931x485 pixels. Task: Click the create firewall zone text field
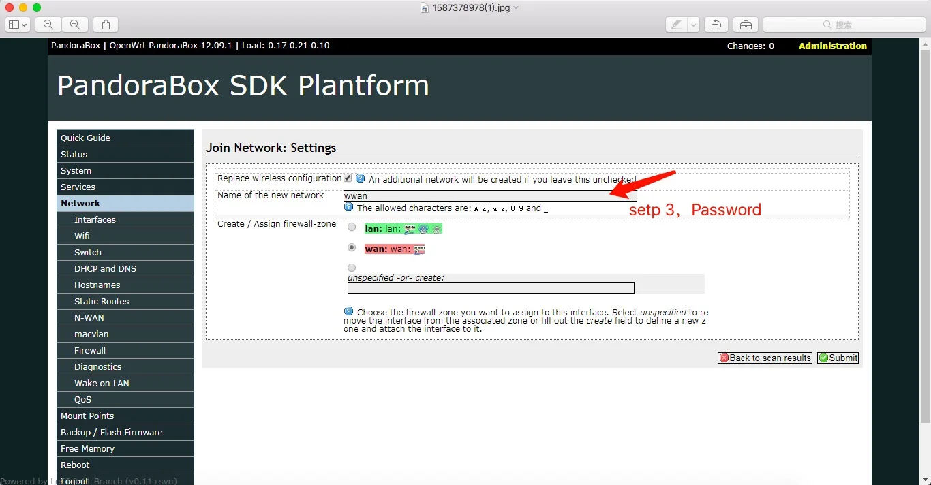coord(491,287)
